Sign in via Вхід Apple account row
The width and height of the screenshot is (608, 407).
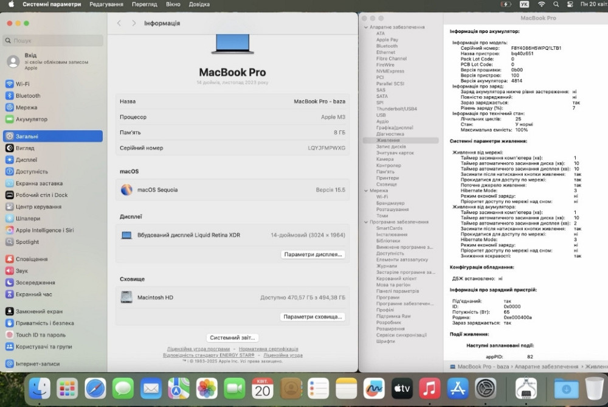[x=53, y=61]
